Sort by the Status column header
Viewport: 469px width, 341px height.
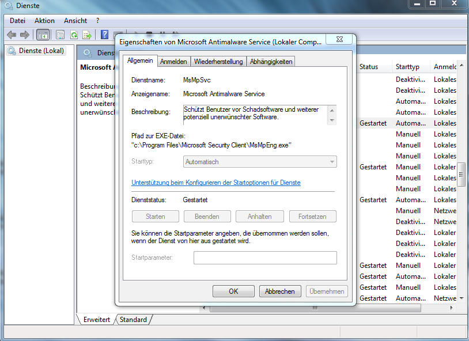(374, 67)
